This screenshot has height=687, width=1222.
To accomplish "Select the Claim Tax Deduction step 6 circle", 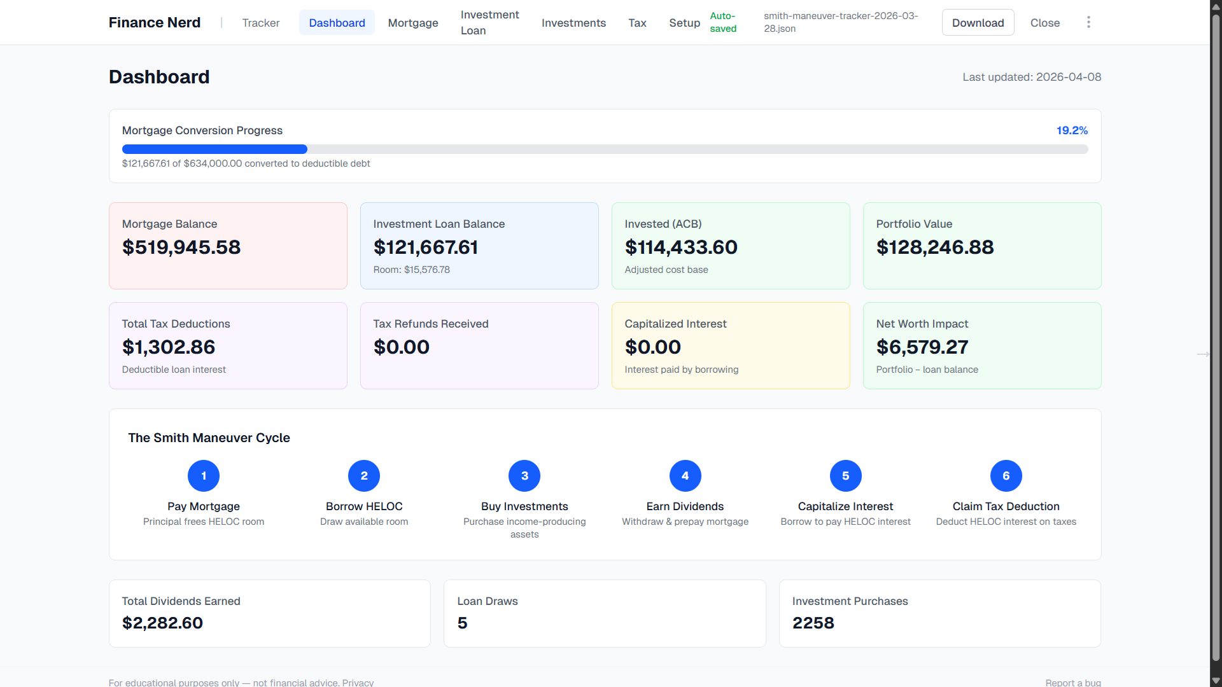I will point(1006,475).
